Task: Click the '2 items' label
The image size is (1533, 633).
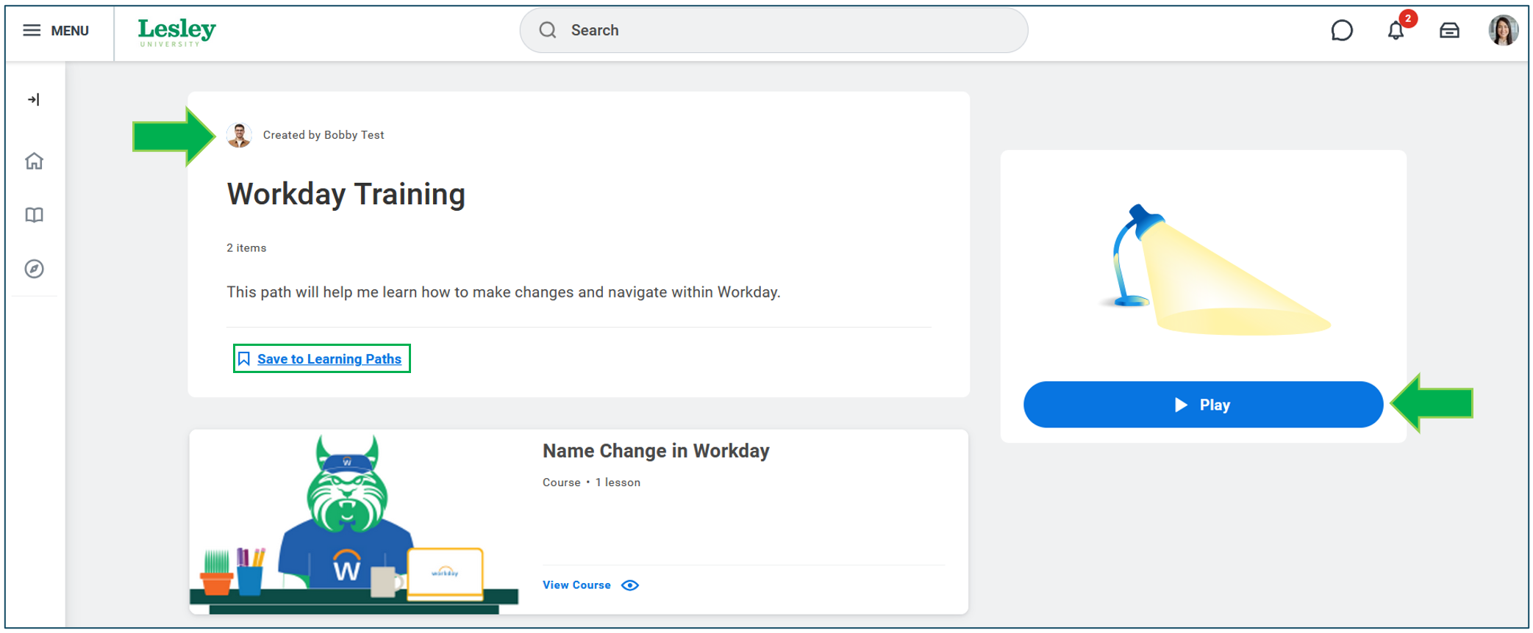Action: 246,248
